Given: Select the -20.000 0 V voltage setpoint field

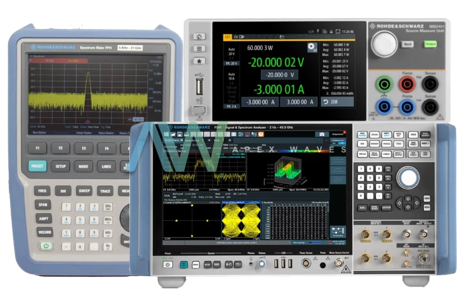Looking at the screenshot, I should [280, 75].
